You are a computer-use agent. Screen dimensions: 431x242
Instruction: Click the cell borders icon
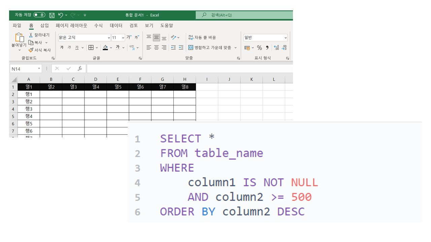point(91,47)
